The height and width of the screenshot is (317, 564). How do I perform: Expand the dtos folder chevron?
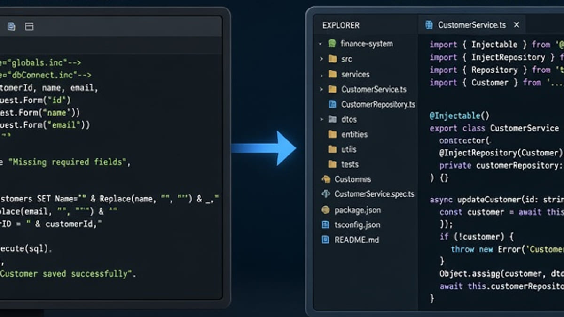(x=321, y=119)
